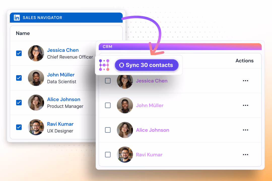The width and height of the screenshot is (272, 181).
Task: Click the CRM panel title
Action: point(108,47)
